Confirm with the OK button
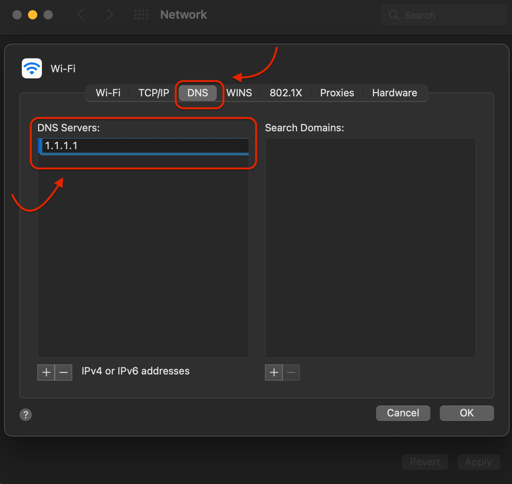The height and width of the screenshot is (484, 512). (467, 413)
